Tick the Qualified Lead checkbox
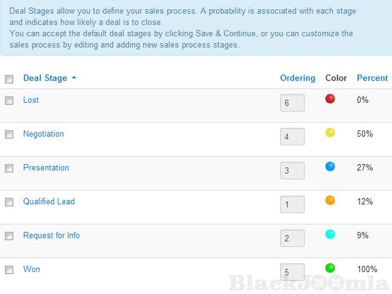 point(9,202)
